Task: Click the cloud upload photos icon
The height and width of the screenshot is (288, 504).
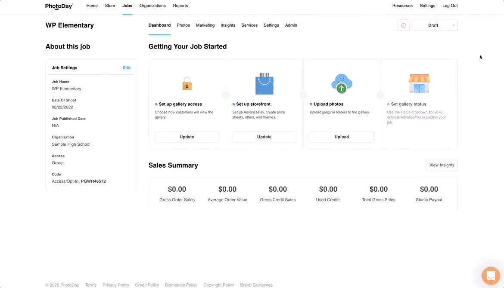Action: point(342,83)
